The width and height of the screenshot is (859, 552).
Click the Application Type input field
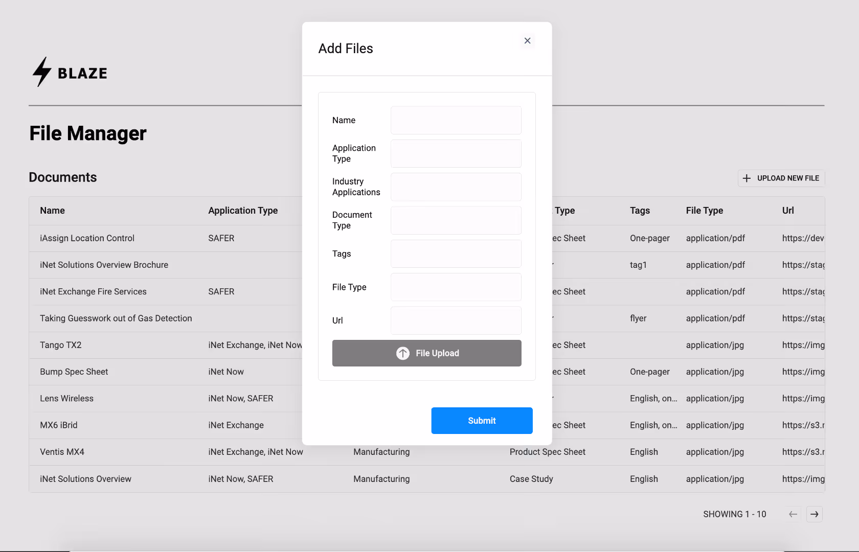click(x=456, y=153)
